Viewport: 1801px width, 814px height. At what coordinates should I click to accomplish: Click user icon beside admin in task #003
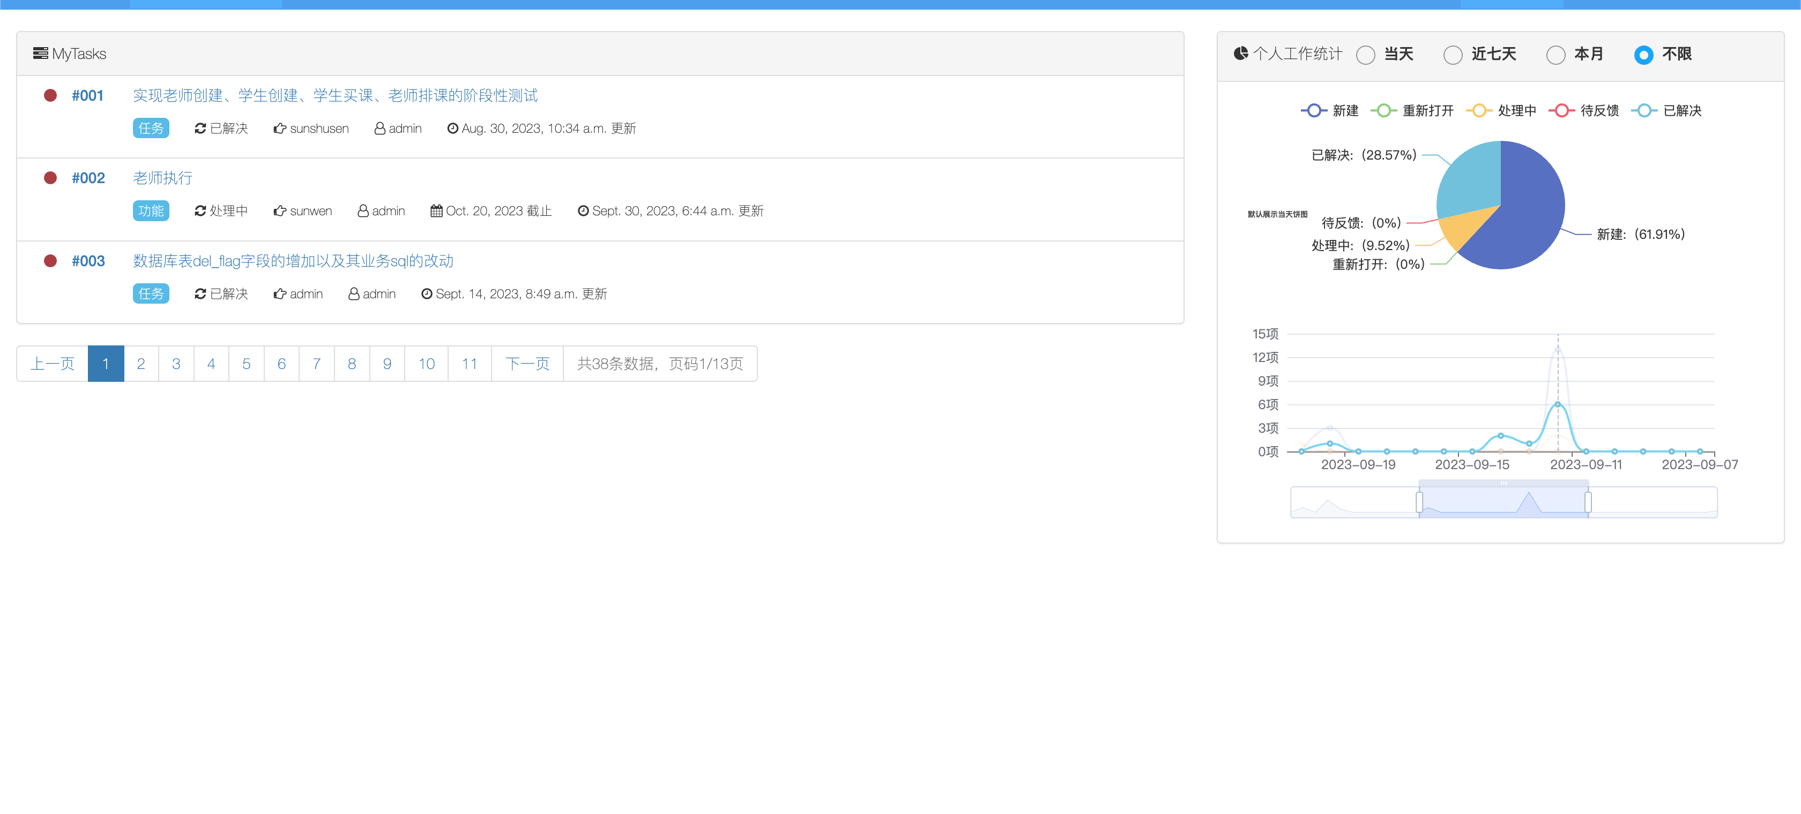point(354,294)
